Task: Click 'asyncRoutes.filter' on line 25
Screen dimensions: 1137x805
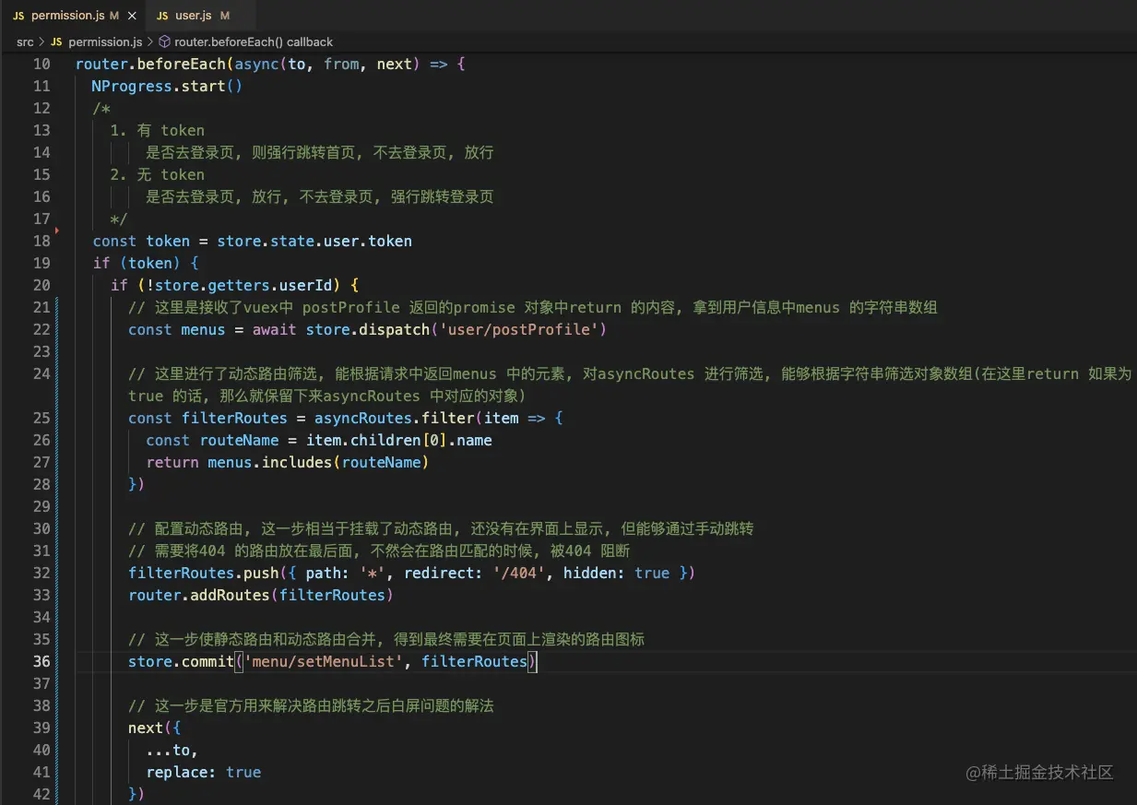Action: tap(394, 418)
